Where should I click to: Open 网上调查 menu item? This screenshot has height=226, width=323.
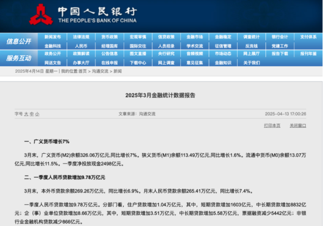click(166, 63)
